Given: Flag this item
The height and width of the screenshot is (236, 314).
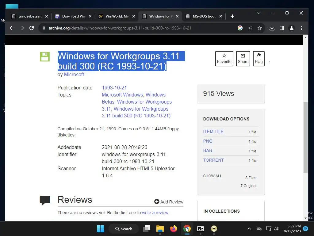Looking at the screenshot, I should click(x=258, y=59).
